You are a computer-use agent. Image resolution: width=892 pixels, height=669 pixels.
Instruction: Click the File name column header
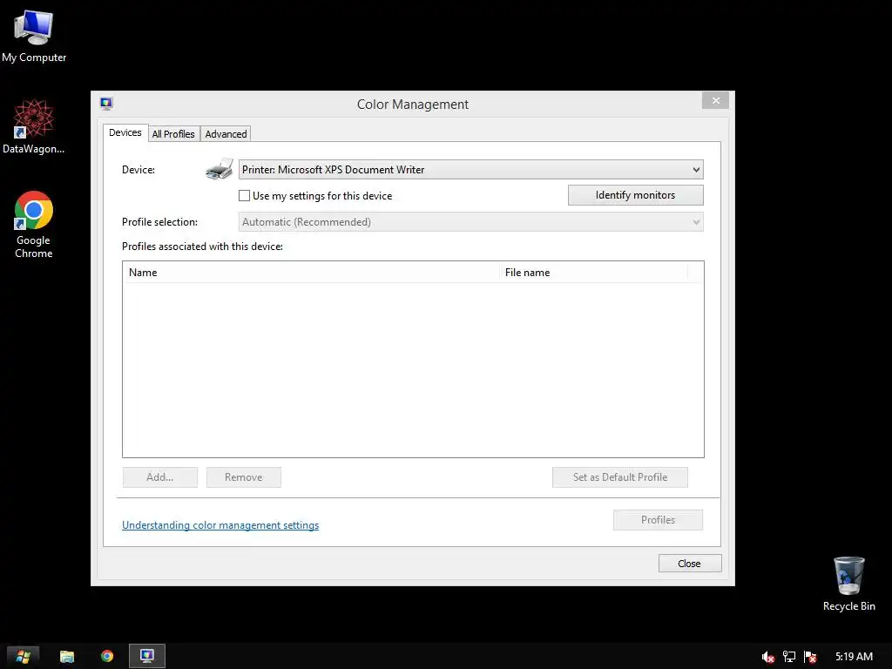[x=593, y=273]
